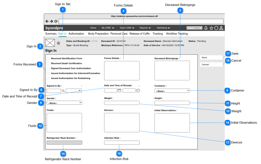Click the grey star next to record image
The width and height of the screenshot is (261, 164).
[x=58, y=43]
